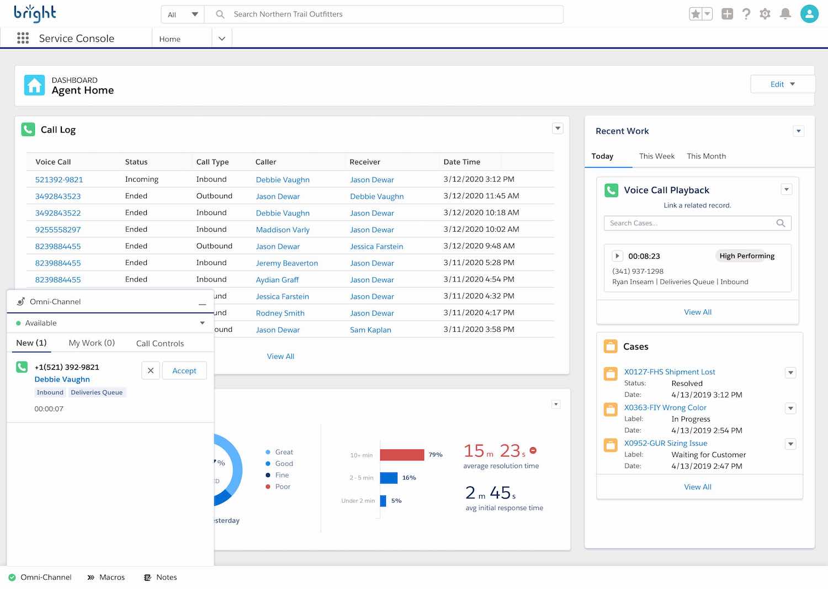Open the Call Log panel actions menu
The height and width of the screenshot is (589, 828).
pos(558,128)
